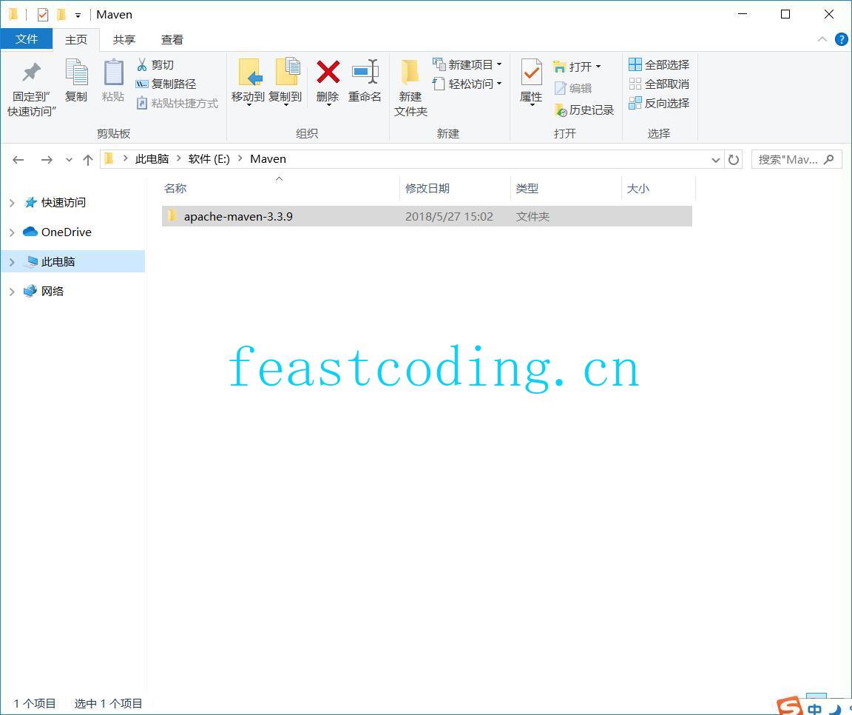This screenshot has width=852, height=715.
Task: Click Select All in the ribbon
Action: tap(659, 65)
